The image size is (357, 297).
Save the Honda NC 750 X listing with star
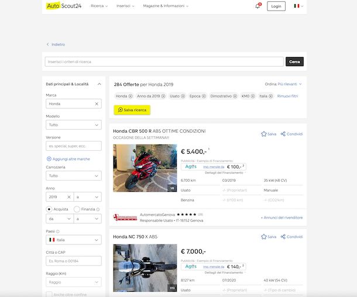pos(269,237)
